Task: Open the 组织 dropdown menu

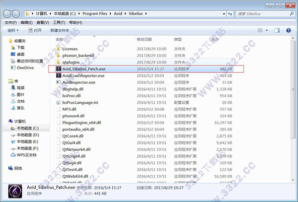Action: click(x=13, y=30)
